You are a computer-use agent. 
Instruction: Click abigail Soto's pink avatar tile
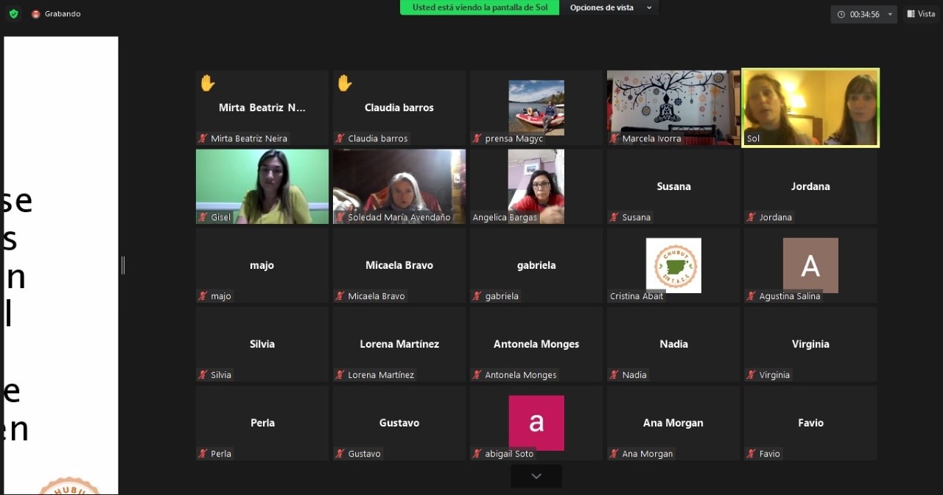tap(536, 423)
